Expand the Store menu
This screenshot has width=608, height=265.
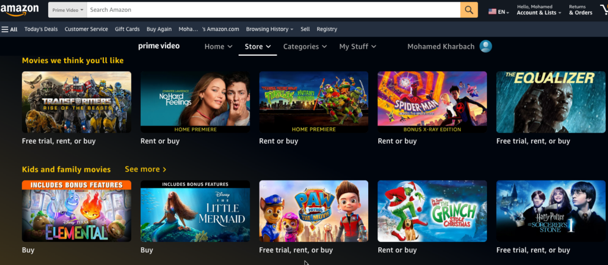pos(258,46)
